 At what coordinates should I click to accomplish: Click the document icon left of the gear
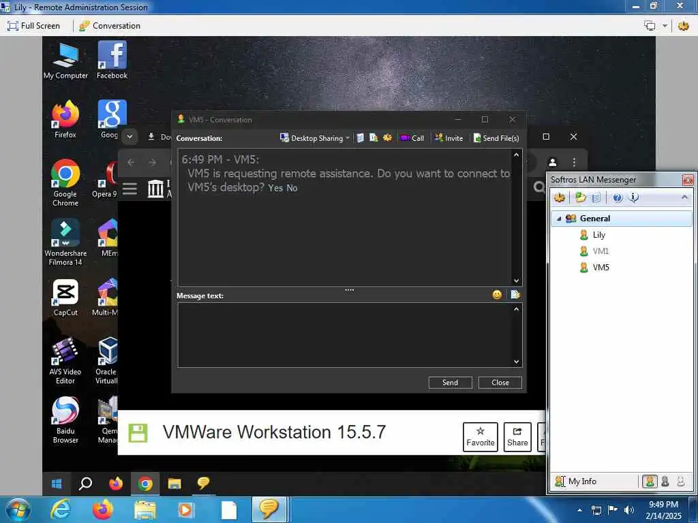[374, 138]
